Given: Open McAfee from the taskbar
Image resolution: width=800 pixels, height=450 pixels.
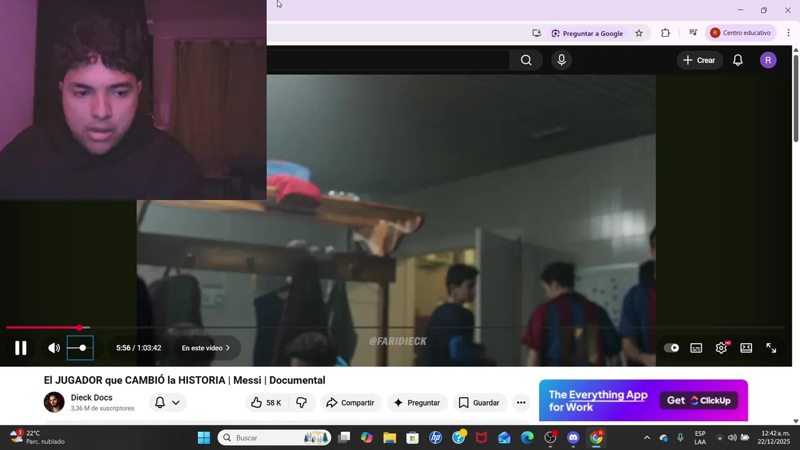Looking at the screenshot, I should click(481, 437).
